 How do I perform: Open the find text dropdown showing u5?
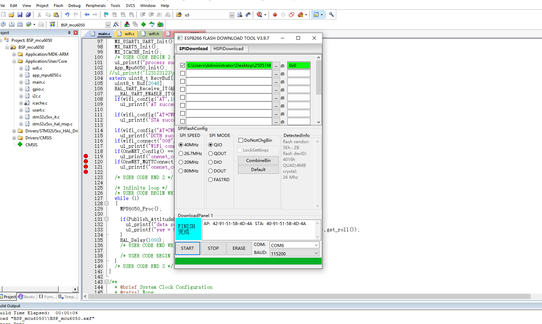pyautogui.click(x=232, y=15)
